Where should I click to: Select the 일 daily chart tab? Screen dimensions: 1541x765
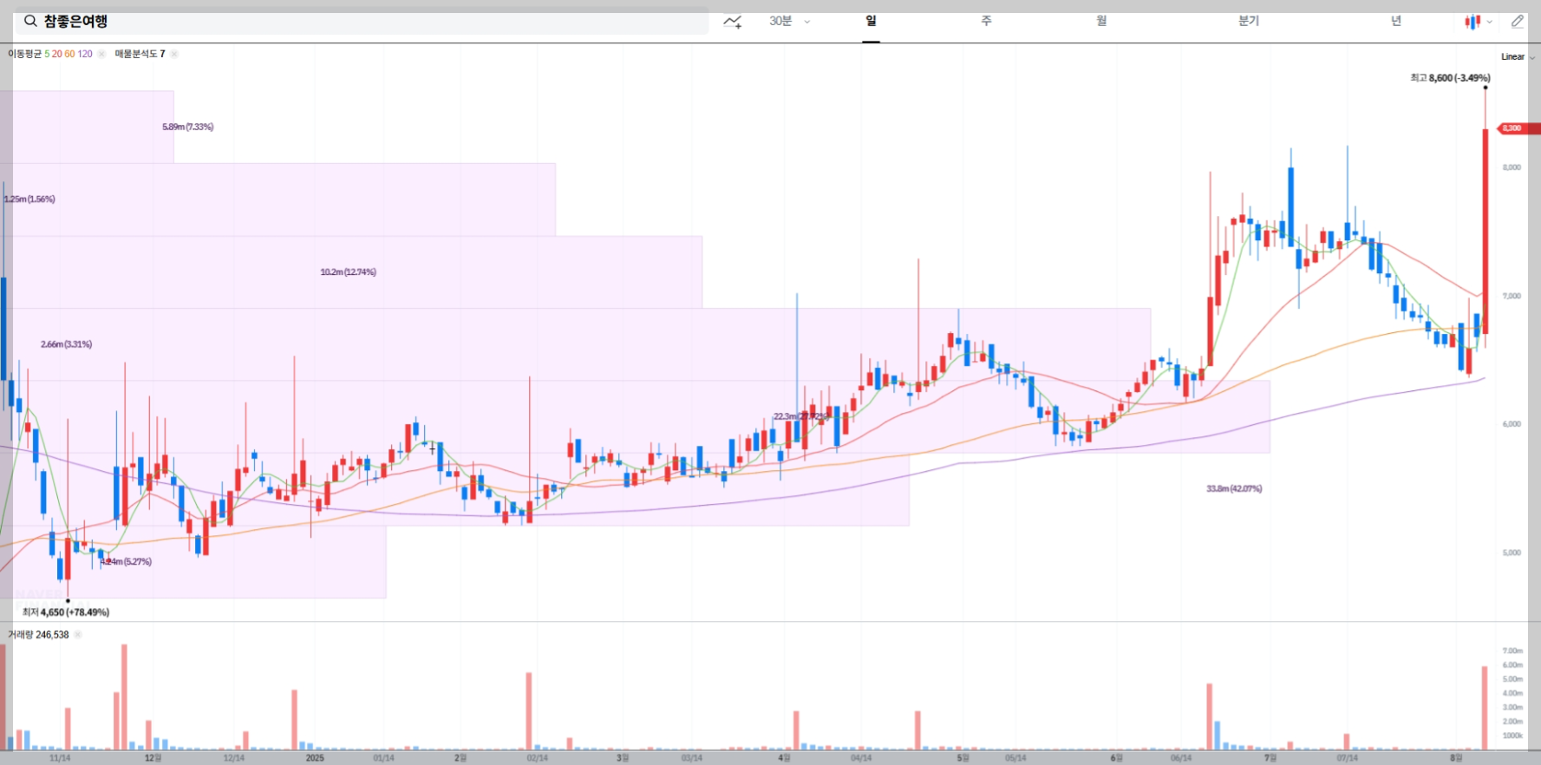871,21
